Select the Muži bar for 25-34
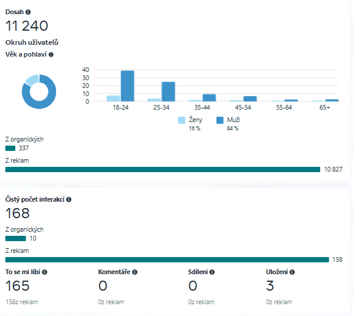 pos(168,91)
